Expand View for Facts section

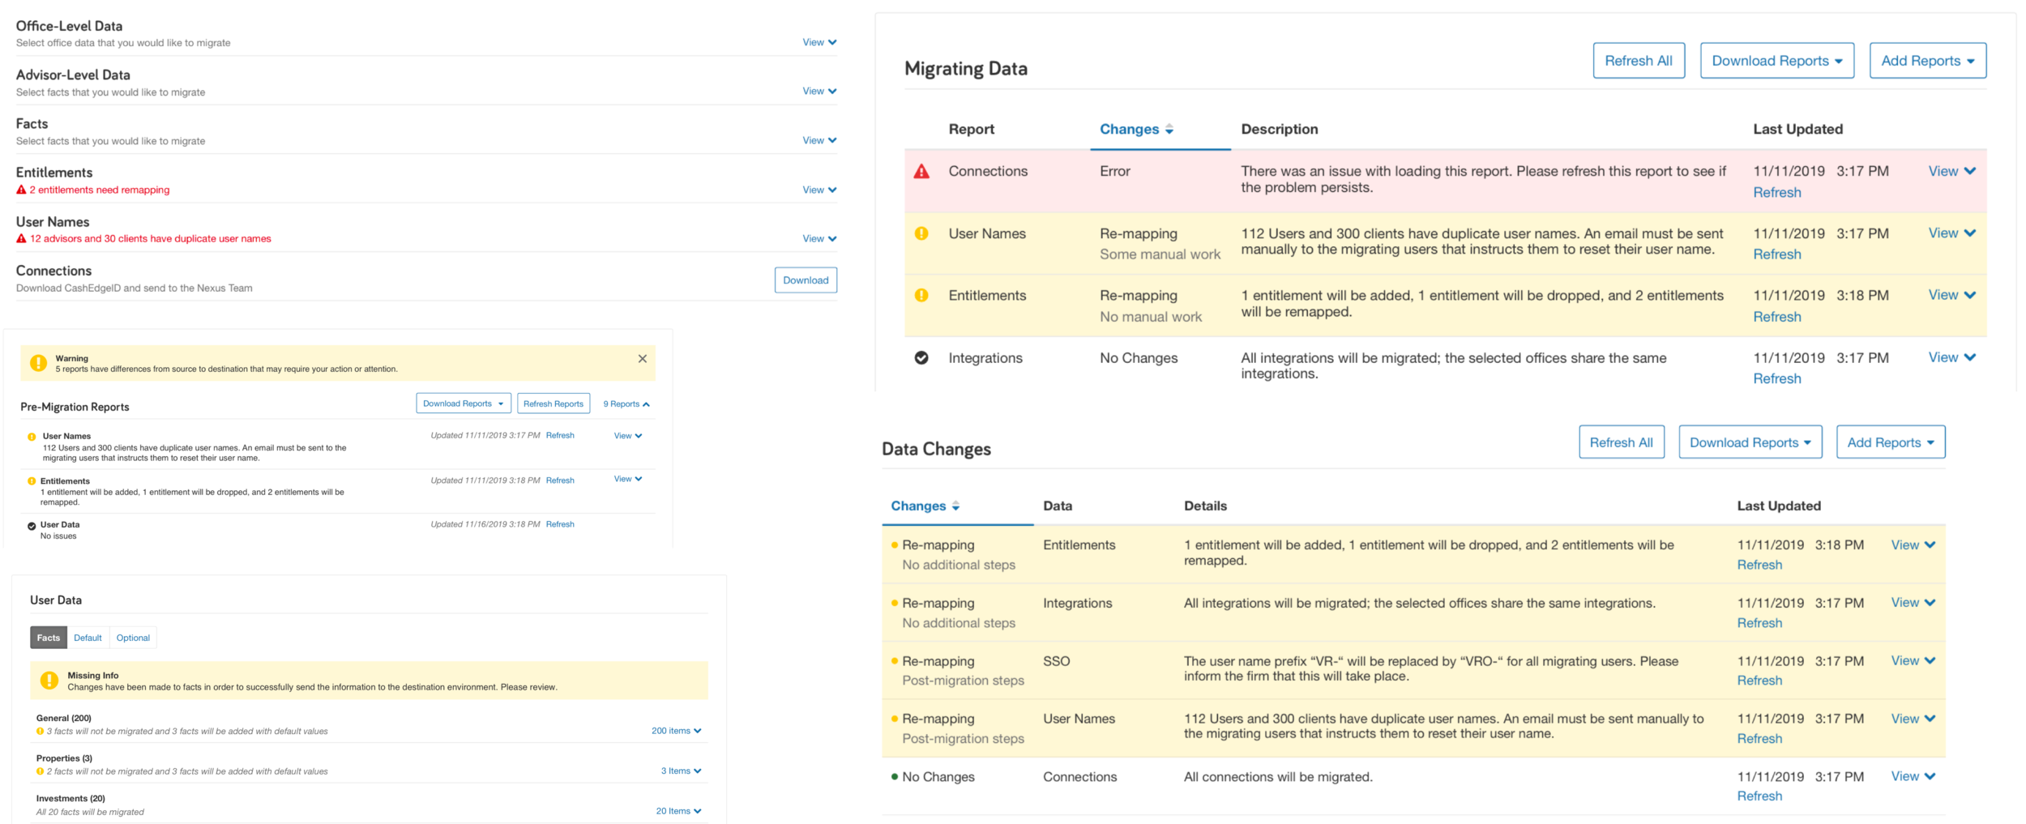tap(819, 140)
